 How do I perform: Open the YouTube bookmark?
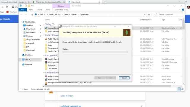(12, 12)
